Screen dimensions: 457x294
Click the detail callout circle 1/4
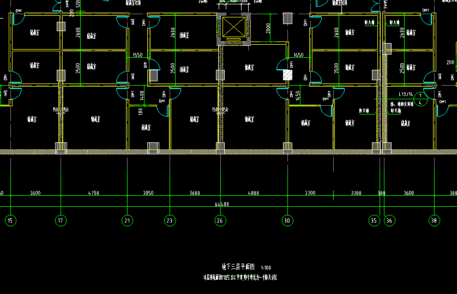pos(420,99)
